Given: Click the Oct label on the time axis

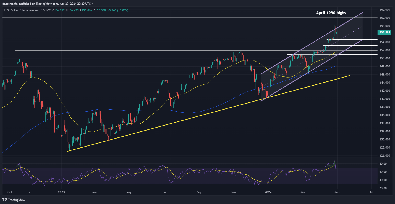Looking at the screenshot, I should [x=10, y=192].
